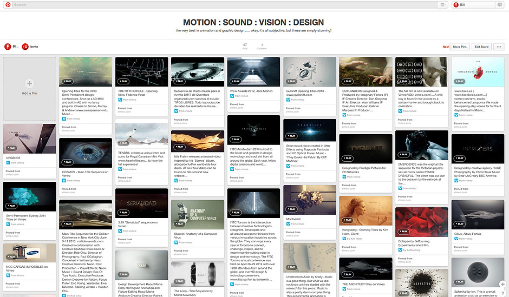Image resolution: width=509 pixels, height=297 pixels.
Task: Click the vimeo icon under URGENCE
Action: click(x=8, y=163)
